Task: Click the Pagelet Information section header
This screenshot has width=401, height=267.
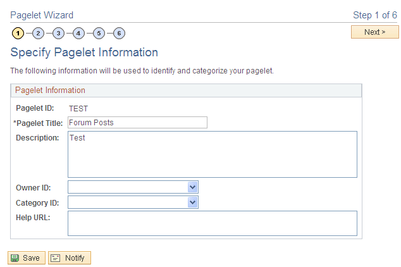Action: point(51,90)
